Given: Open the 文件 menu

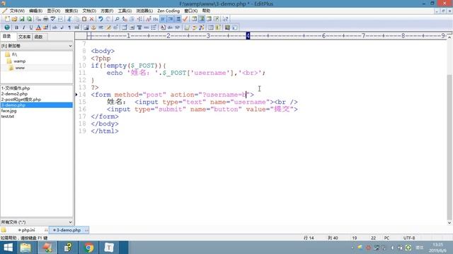Looking at the screenshot, I should point(17,11).
